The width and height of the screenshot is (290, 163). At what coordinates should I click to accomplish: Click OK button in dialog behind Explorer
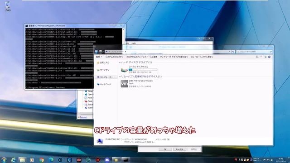pyautogui.click(x=165, y=149)
